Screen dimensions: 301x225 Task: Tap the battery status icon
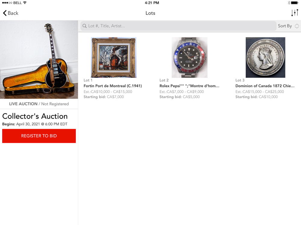coord(294,3)
